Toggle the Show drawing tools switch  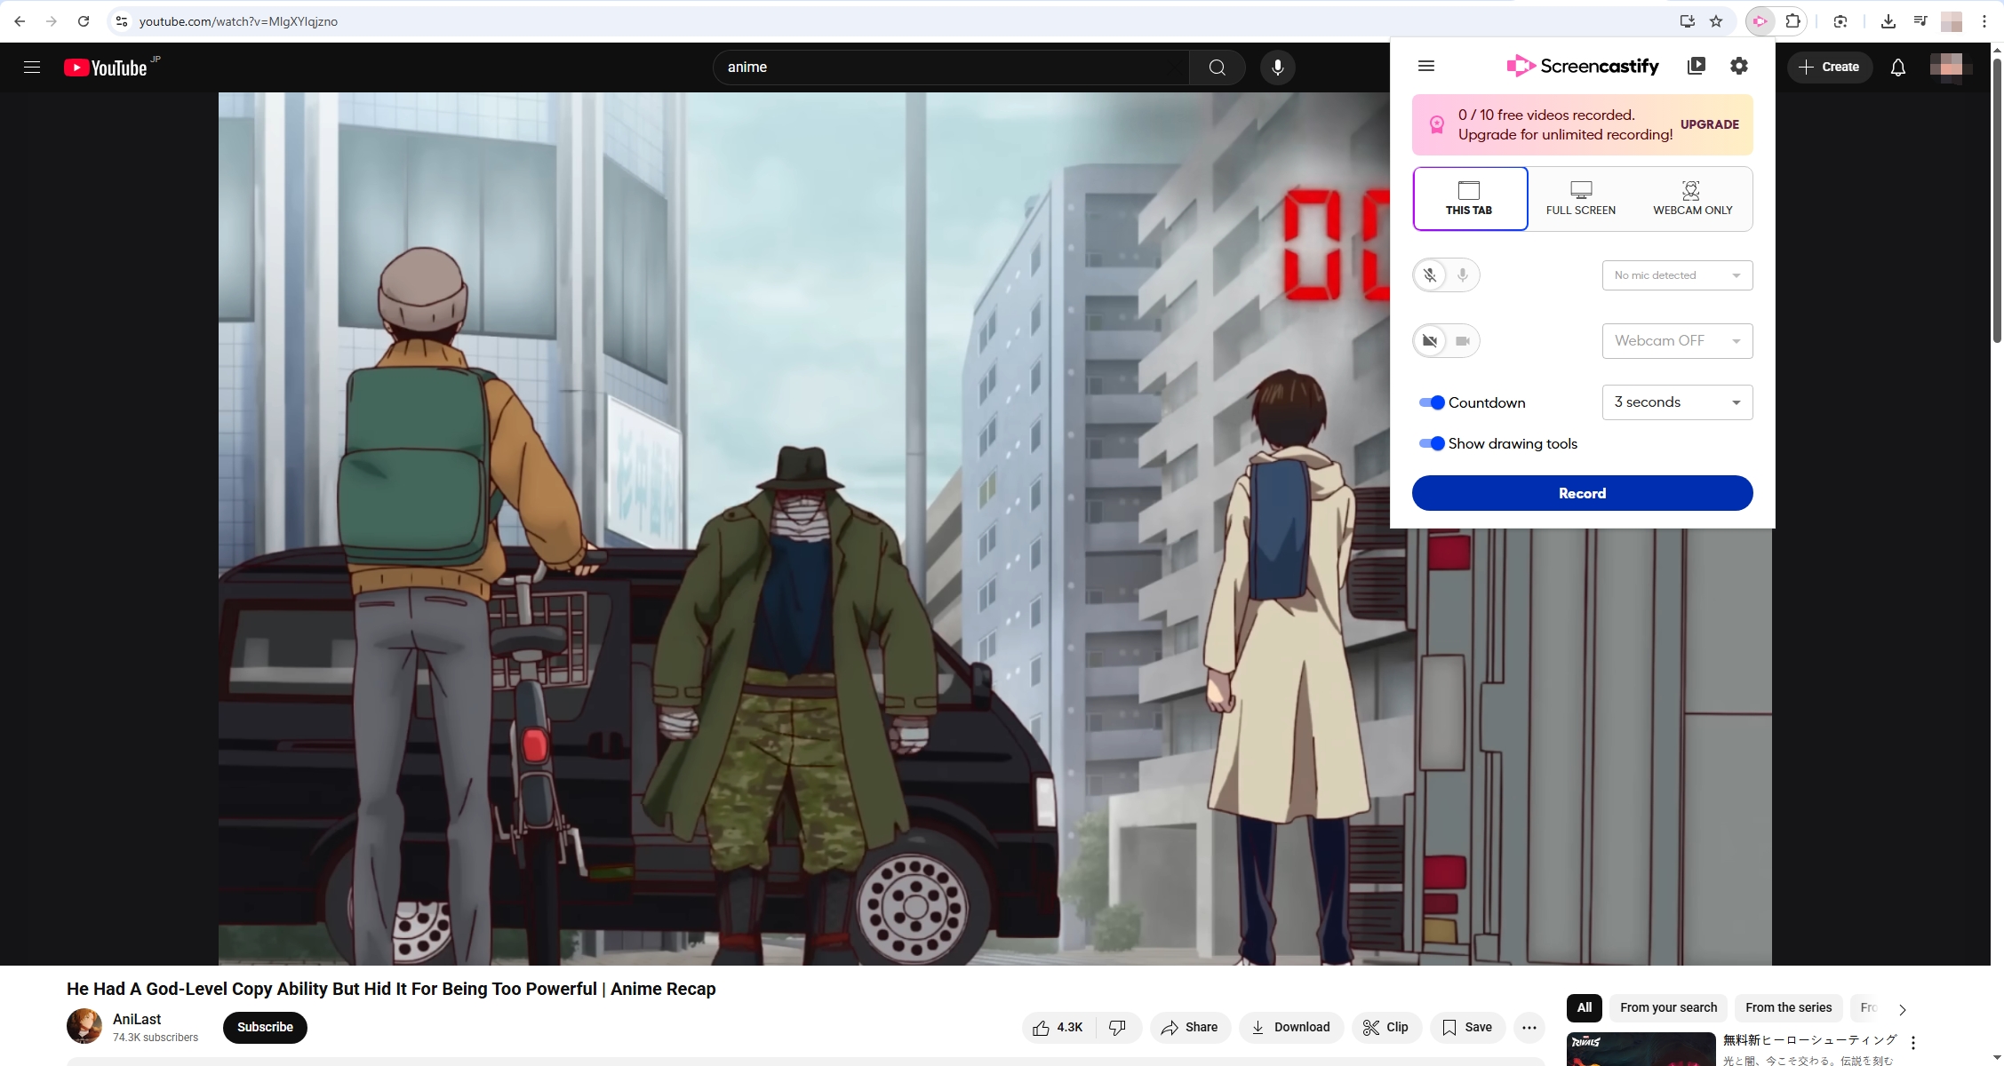1432,443
